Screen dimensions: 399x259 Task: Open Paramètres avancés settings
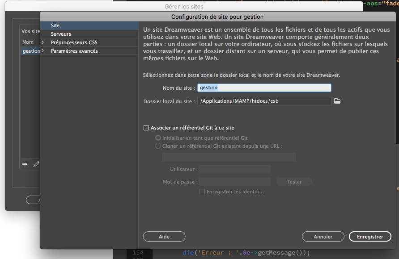pyautogui.click(x=74, y=51)
